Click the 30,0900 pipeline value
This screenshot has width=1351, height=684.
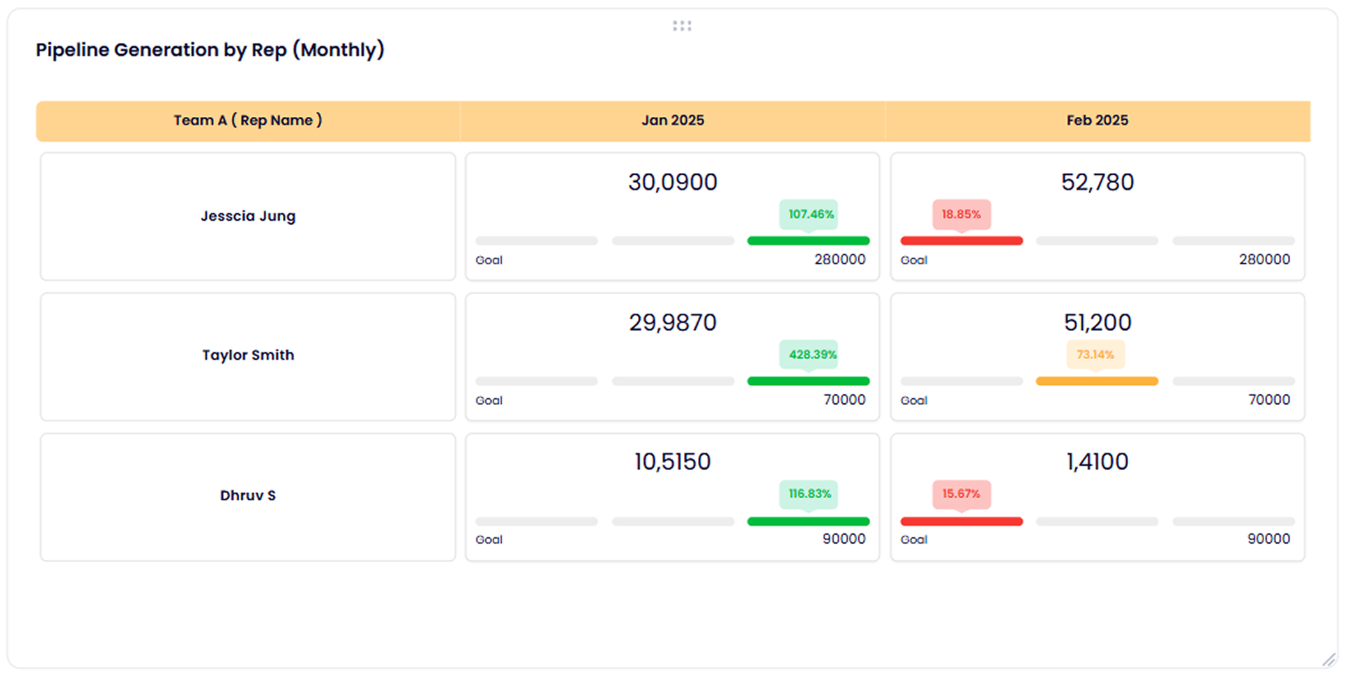(x=672, y=182)
